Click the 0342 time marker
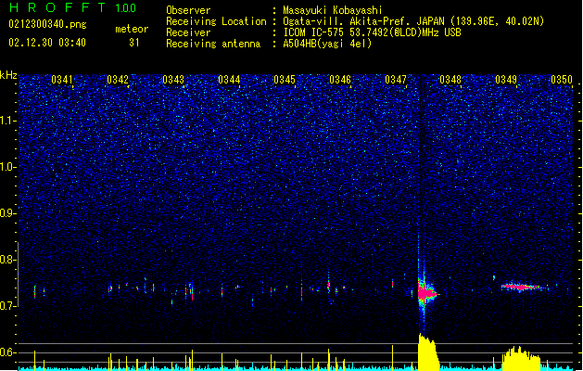Image resolution: width=583 pixels, height=371 pixels. click(x=118, y=80)
